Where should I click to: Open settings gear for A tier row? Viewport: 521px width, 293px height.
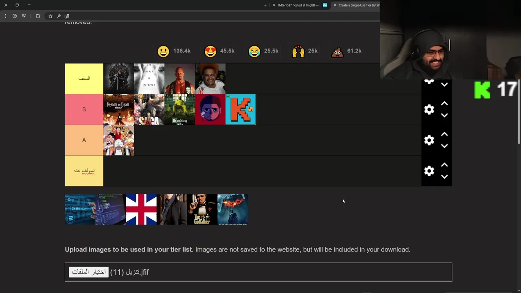[x=429, y=140]
